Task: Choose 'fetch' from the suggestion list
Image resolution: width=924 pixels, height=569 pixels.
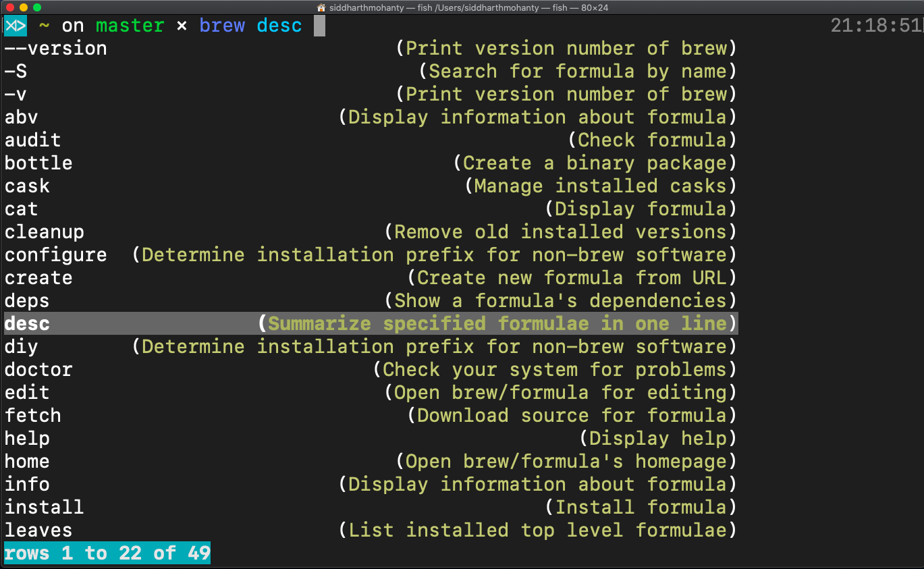Action: click(32, 415)
